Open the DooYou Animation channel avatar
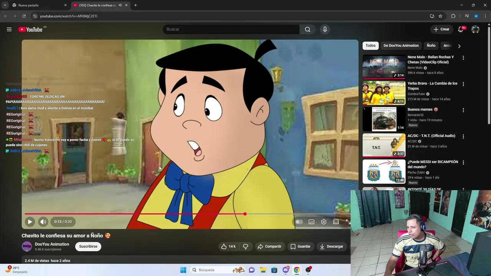This screenshot has height=276, width=491. (27, 246)
